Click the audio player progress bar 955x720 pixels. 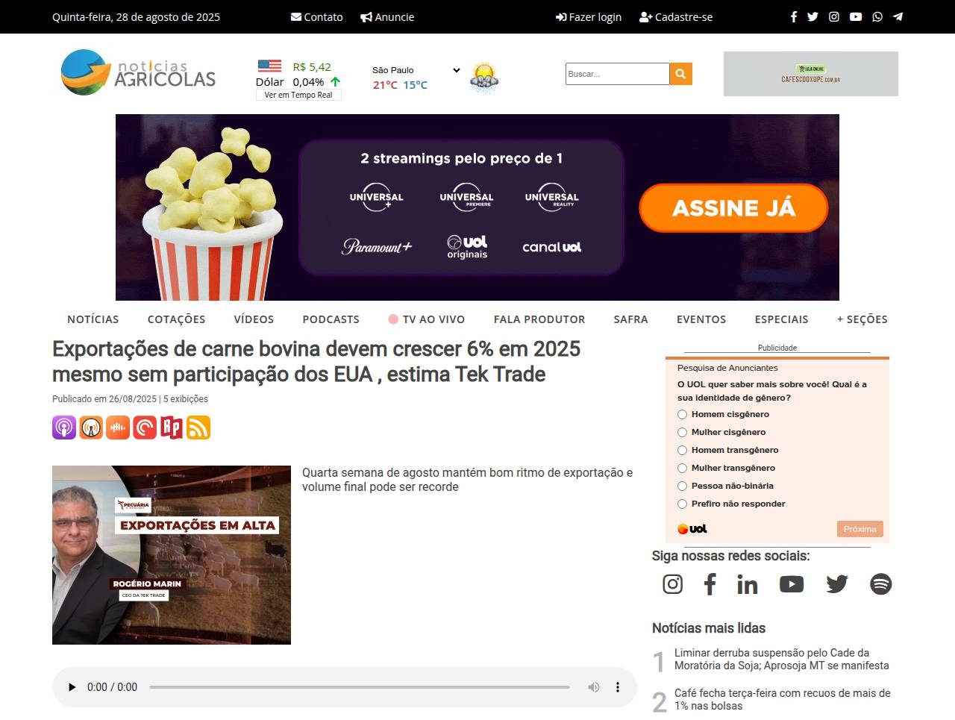click(x=359, y=687)
